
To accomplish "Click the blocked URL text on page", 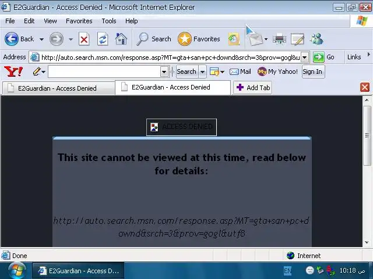I will click(181, 227).
